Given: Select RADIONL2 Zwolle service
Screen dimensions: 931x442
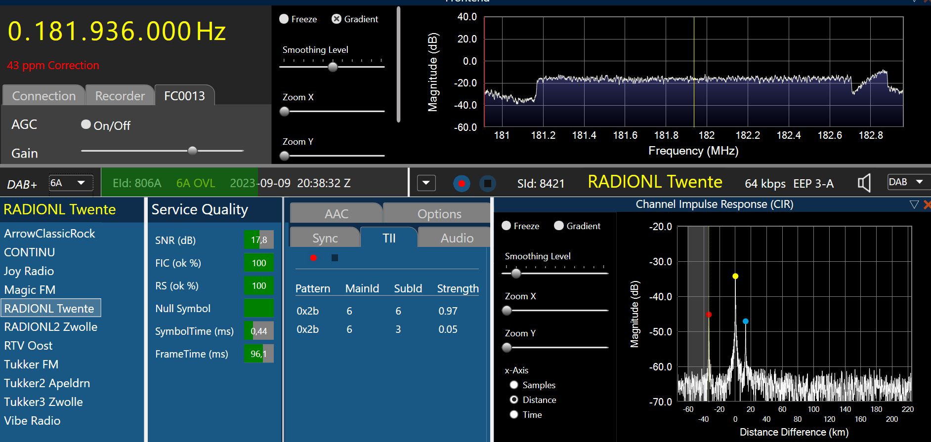Looking at the screenshot, I should pyautogui.click(x=50, y=327).
